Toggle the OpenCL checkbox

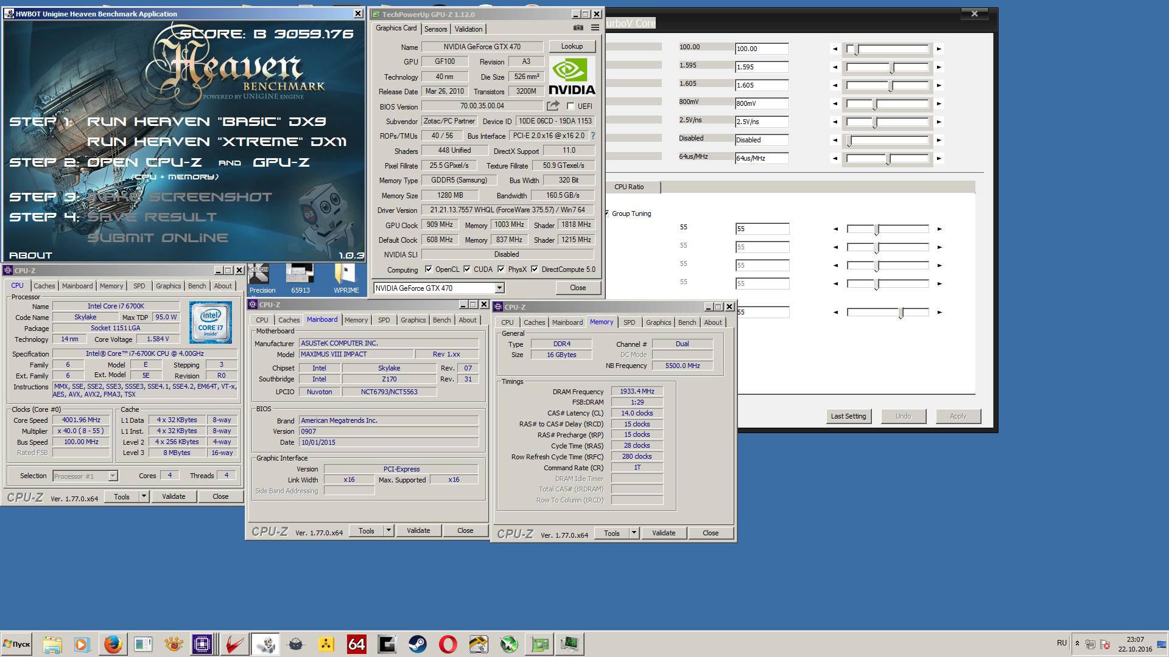pos(429,269)
